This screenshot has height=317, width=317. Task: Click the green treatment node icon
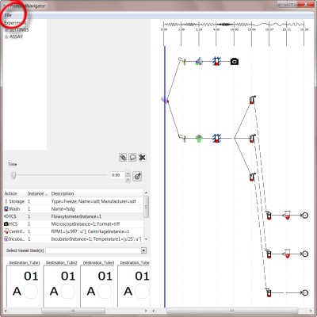(199, 138)
